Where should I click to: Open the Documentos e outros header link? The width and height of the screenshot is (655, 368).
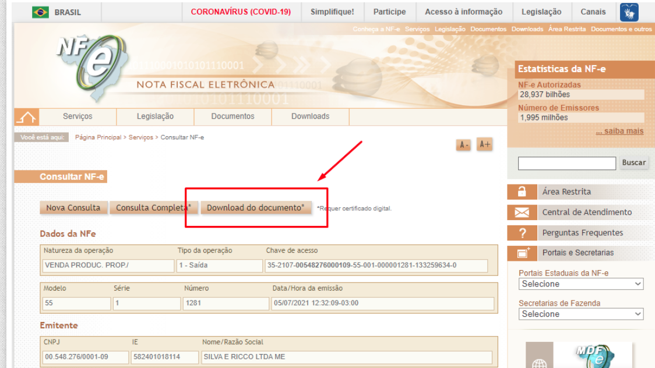click(x=621, y=29)
